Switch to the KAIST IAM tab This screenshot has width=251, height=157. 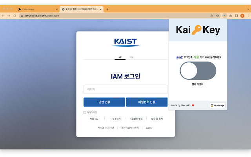(x=82, y=9)
